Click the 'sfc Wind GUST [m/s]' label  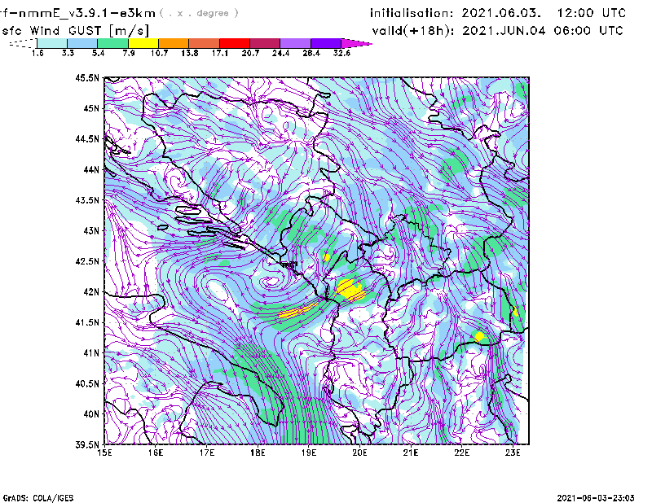click(75, 31)
